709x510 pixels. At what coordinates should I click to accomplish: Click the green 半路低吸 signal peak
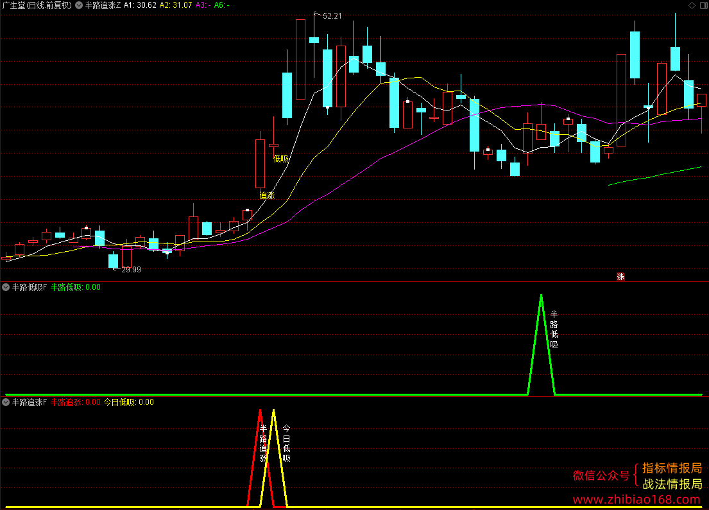click(542, 344)
